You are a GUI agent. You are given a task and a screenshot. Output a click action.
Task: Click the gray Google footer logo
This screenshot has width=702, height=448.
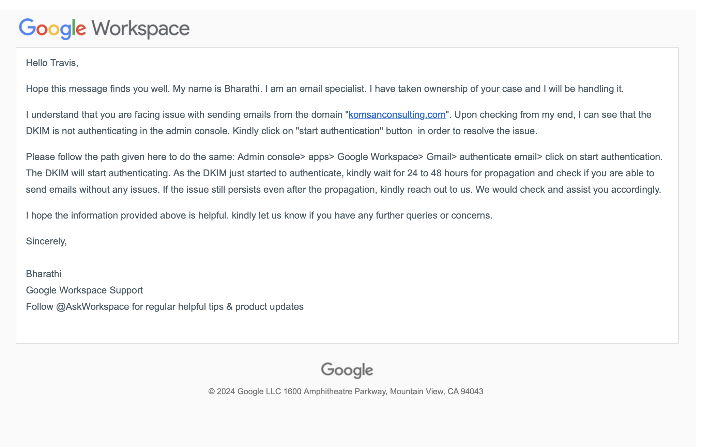click(x=347, y=370)
